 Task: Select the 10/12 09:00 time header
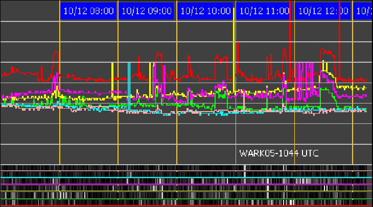click(x=147, y=11)
